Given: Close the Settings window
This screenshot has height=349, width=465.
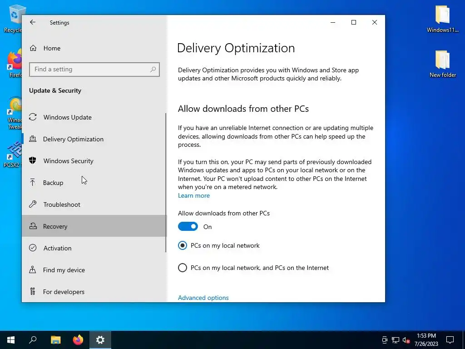Looking at the screenshot, I should pyautogui.click(x=375, y=22).
